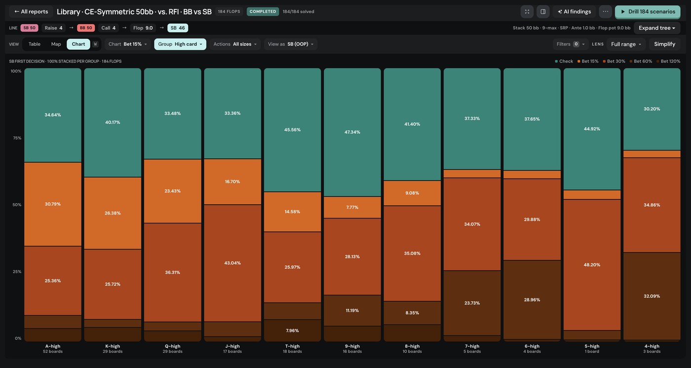Open the View as SB (OOP) dropdown

tap(291, 44)
